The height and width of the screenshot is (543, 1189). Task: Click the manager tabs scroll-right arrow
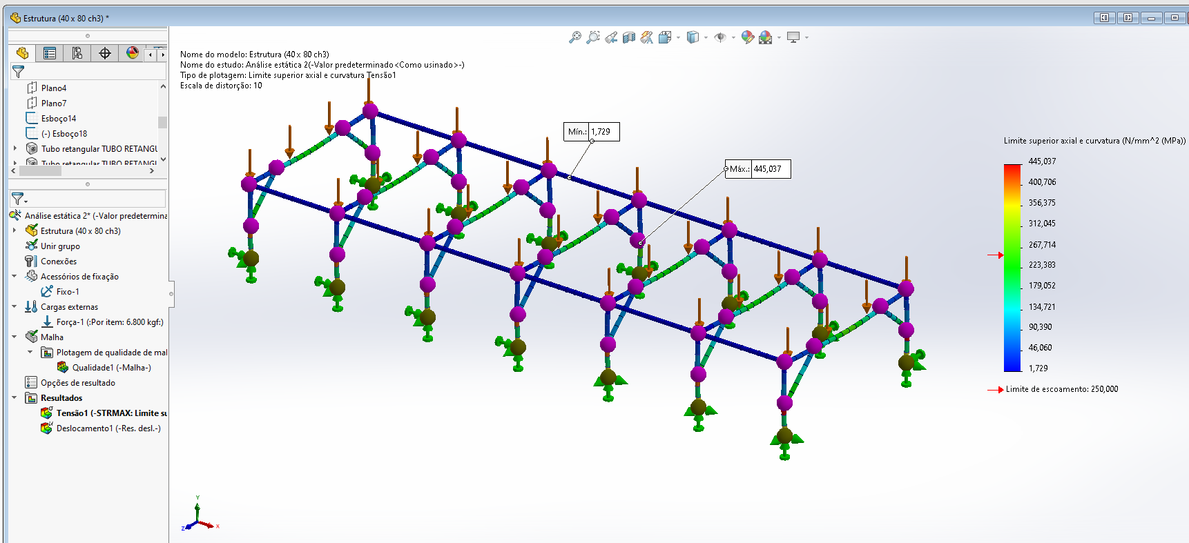pyautogui.click(x=162, y=54)
